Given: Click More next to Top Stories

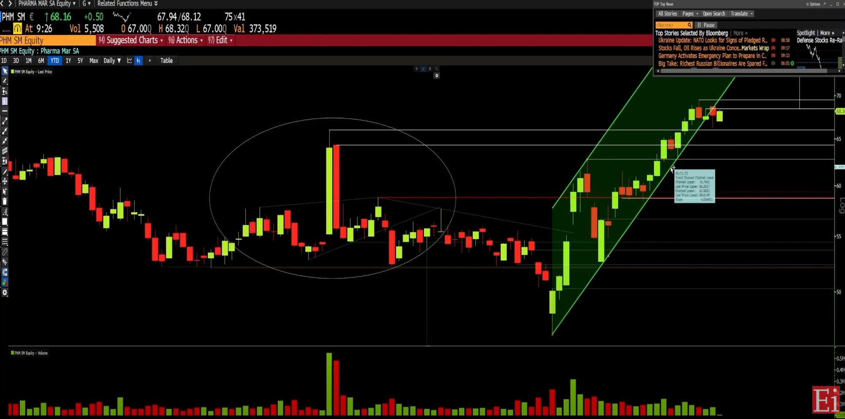Looking at the screenshot, I should point(740,33).
